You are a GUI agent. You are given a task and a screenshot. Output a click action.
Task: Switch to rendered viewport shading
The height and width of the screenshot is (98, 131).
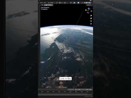click(x=90, y=3)
